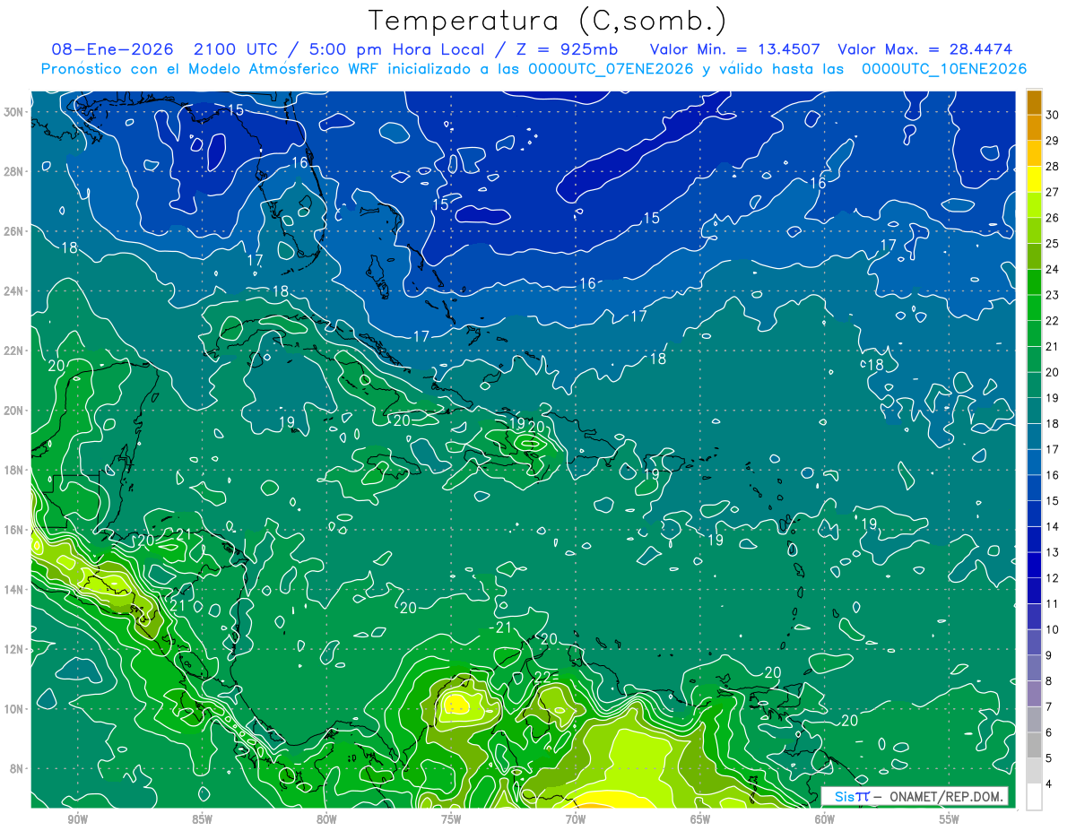Screen dimensions: 1076x831
Task: Click 'Pronóstico con el Modelo Atmosférico WRF' text
Action: click(x=210, y=69)
